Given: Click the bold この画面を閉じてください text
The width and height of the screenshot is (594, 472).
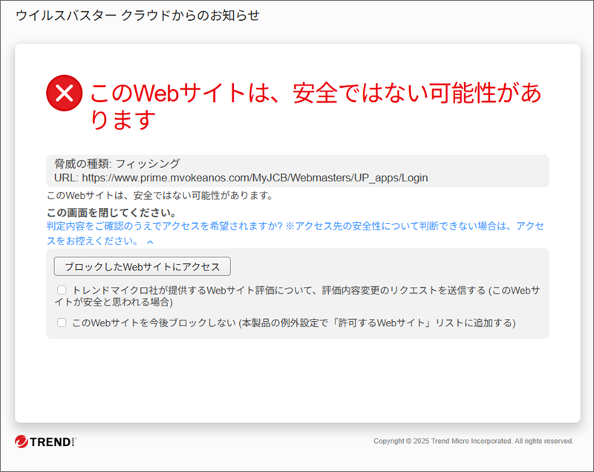Looking at the screenshot, I should coord(111,213).
